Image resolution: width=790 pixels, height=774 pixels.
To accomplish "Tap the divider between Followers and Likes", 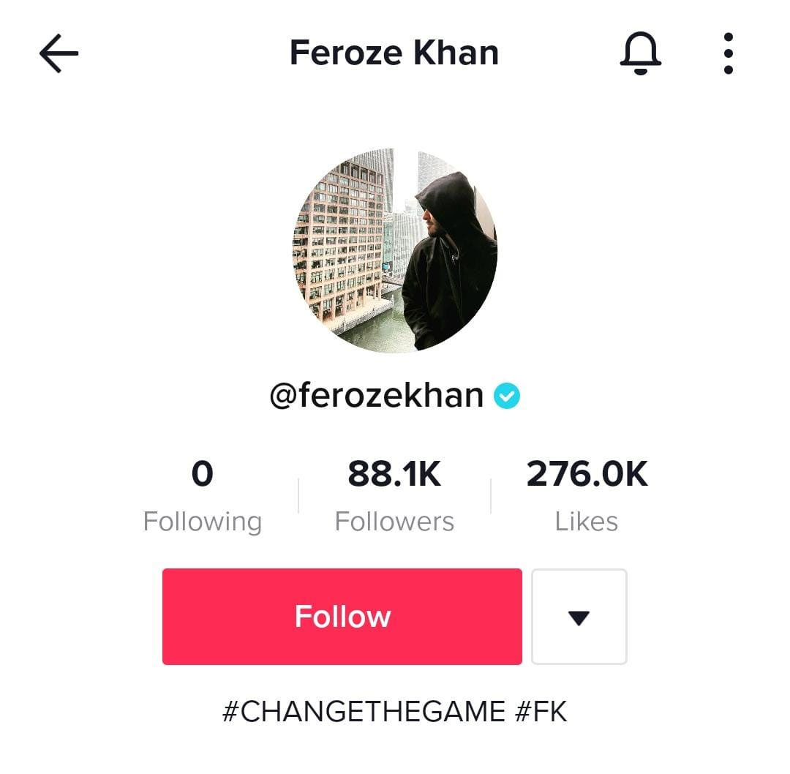I will pos(492,496).
